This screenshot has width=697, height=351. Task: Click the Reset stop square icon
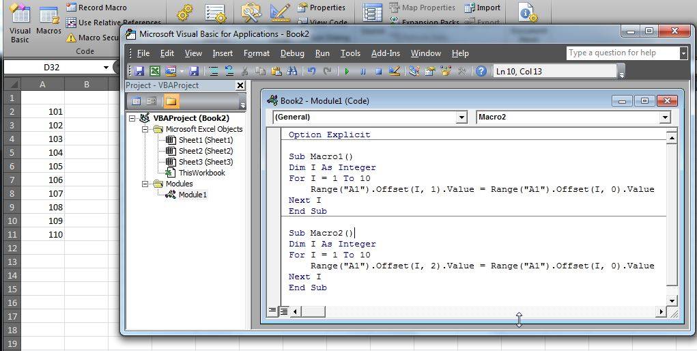(378, 71)
